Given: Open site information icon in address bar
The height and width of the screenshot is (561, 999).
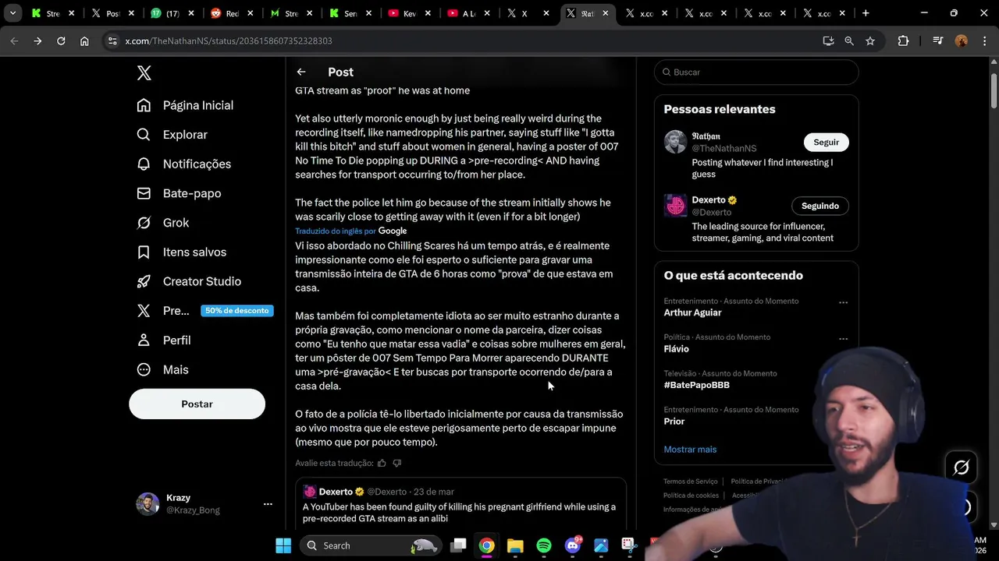Looking at the screenshot, I should click(x=112, y=41).
